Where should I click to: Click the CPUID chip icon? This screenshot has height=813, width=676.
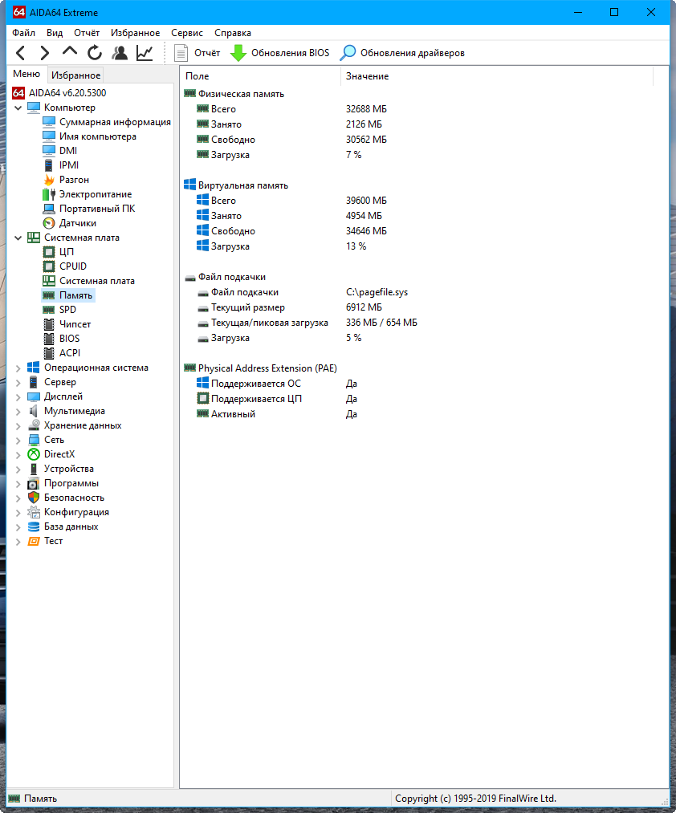[x=49, y=266]
